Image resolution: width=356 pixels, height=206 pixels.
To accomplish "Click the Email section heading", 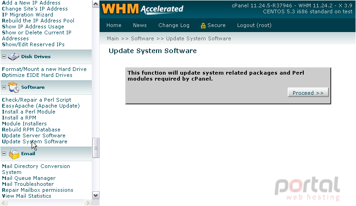I will pos(28,154).
